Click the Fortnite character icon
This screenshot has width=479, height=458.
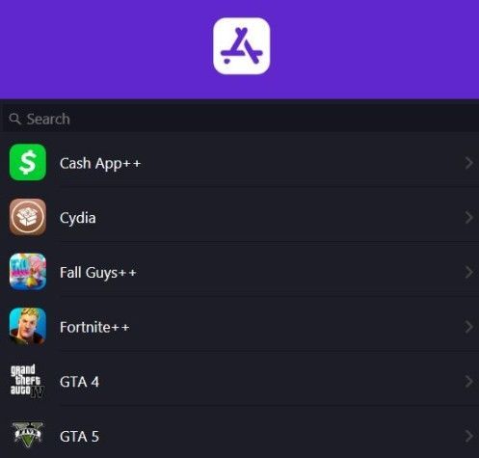[x=28, y=326]
